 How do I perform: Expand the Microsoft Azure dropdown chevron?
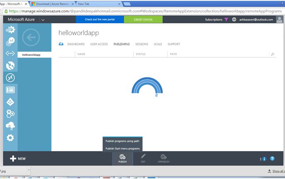pos(43,20)
